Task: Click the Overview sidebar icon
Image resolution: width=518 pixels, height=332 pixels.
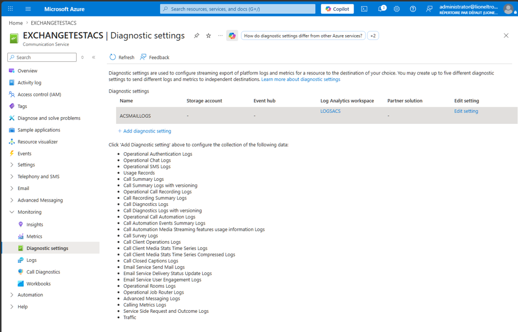Action: [x=12, y=71]
